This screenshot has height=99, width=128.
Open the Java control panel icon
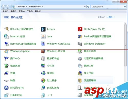click(43, 36)
